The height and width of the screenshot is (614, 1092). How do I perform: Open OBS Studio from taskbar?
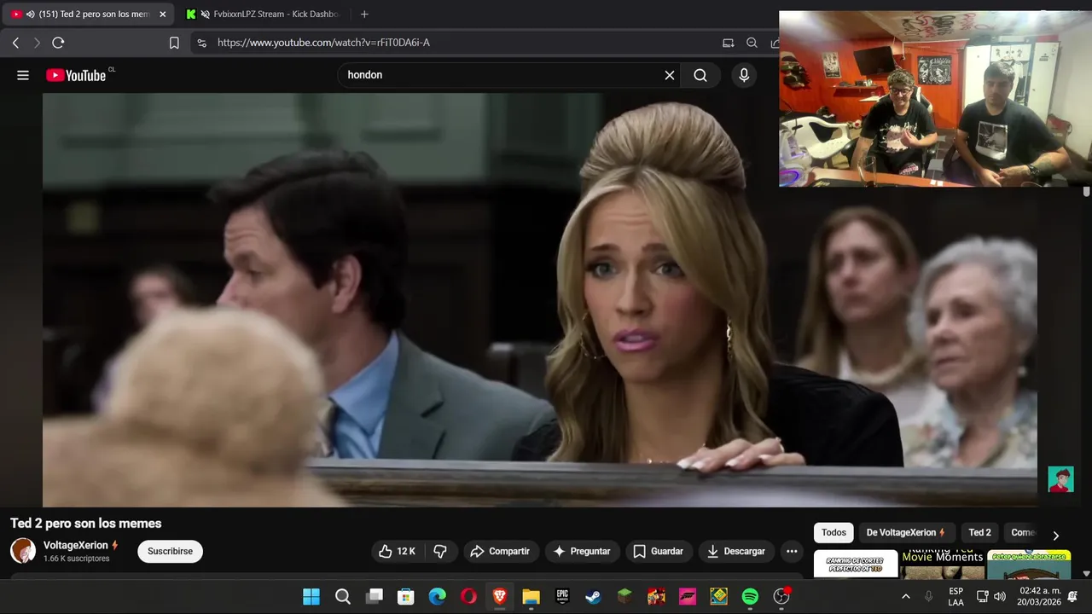(781, 597)
